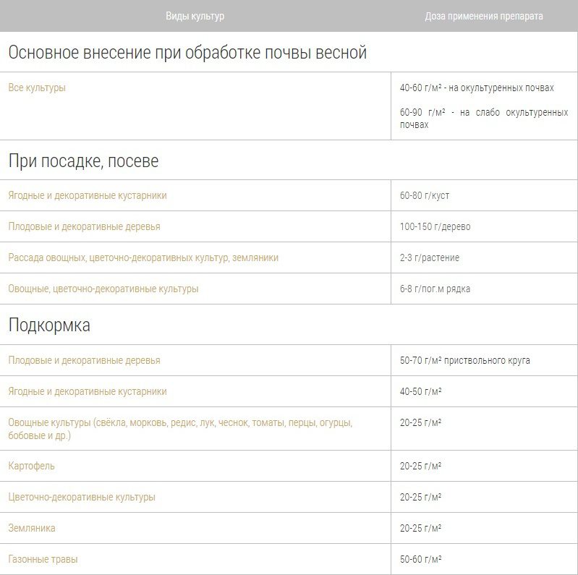
Task: Click the '40-60 г/м²' cultivated soils dose text
Action: coord(476,88)
